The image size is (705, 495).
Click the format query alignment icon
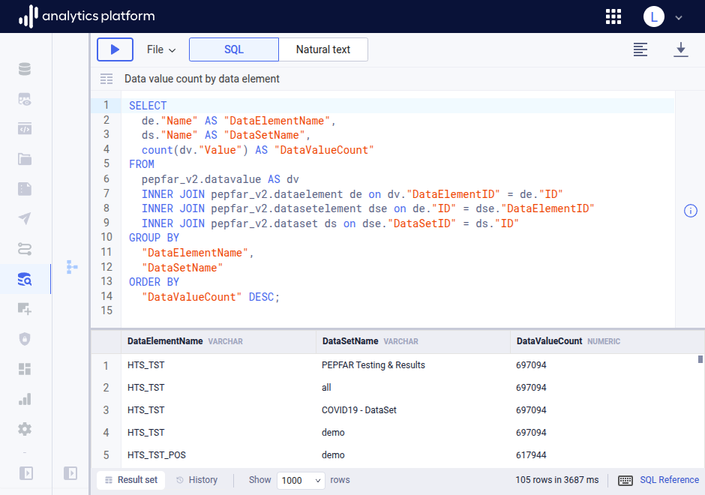[640, 49]
